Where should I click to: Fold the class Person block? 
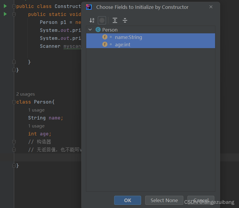(x=14, y=102)
